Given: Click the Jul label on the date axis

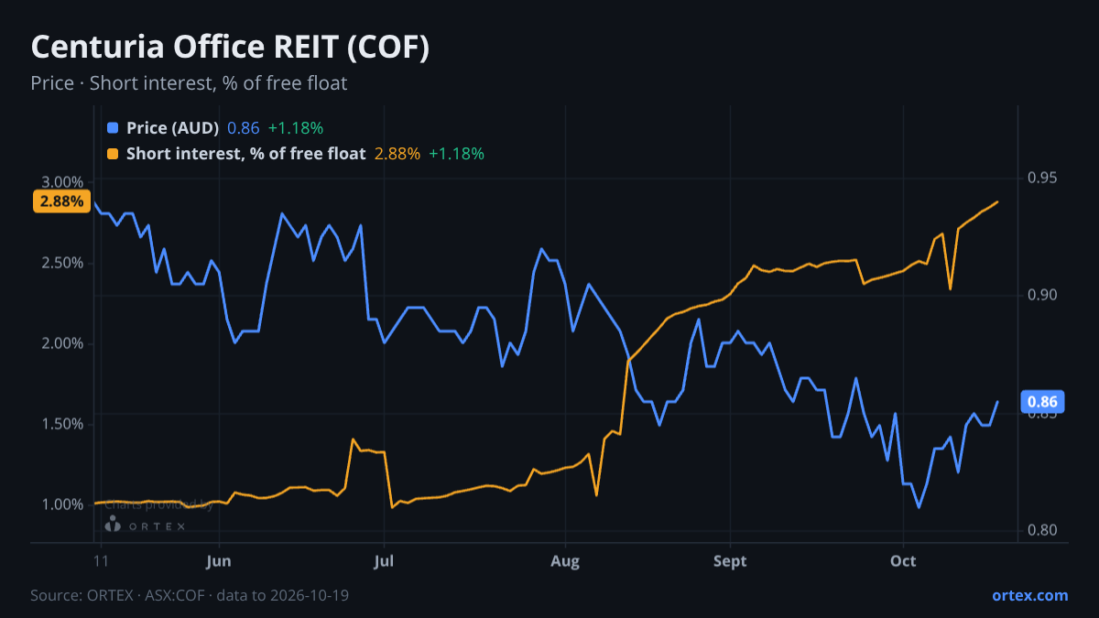Looking at the screenshot, I should pyautogui.click(x=384, y=561).
